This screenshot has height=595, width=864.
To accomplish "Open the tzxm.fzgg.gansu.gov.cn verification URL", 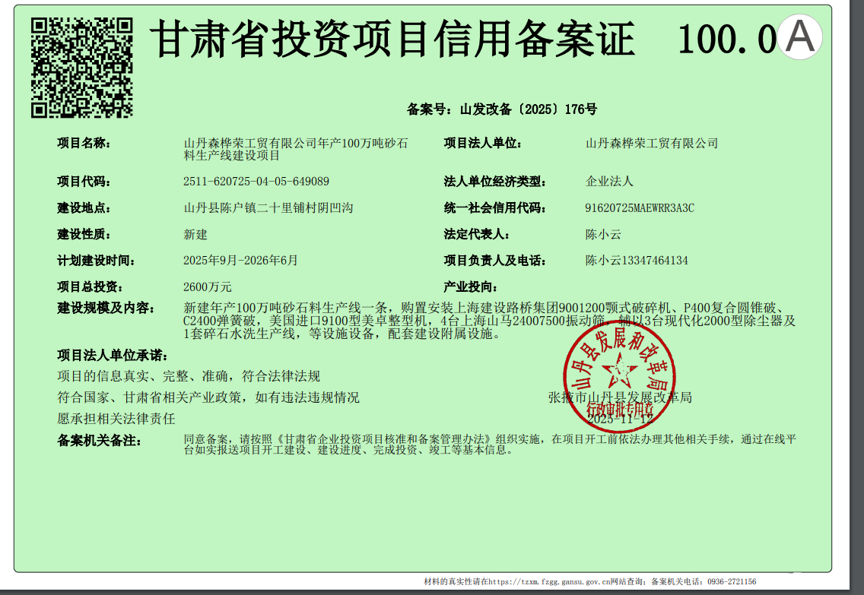I will [x=545, y=581].
